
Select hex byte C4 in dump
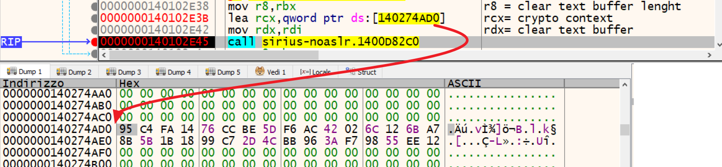(x=147, y=129)
